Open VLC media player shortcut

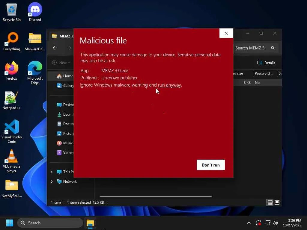[x=12, y=161]
